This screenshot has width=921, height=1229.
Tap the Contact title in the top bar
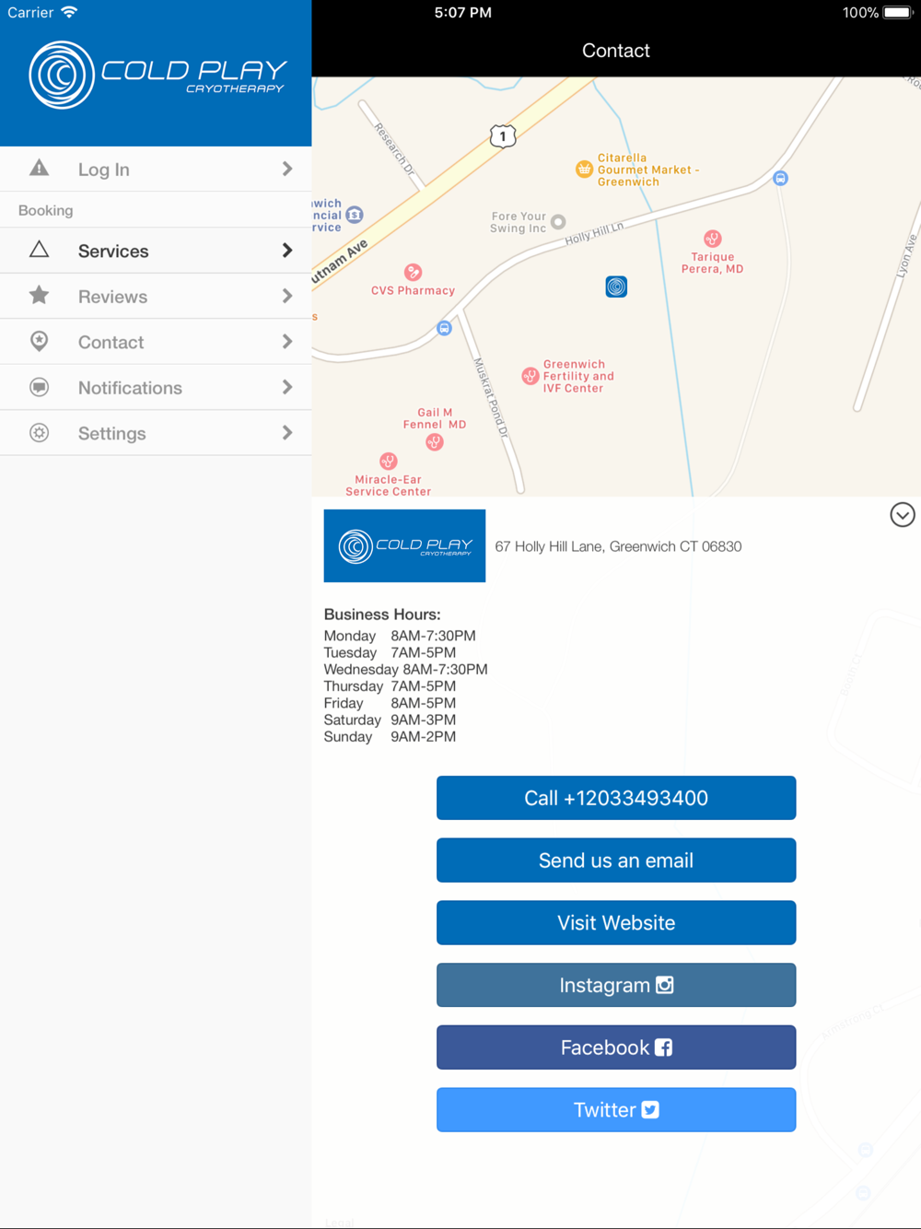(x=616, y=51)
